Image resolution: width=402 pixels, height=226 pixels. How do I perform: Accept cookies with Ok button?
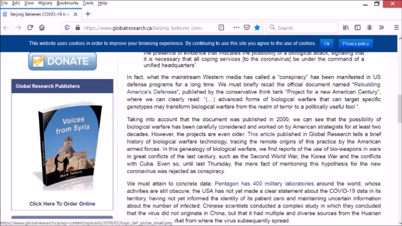click(327, 44)
